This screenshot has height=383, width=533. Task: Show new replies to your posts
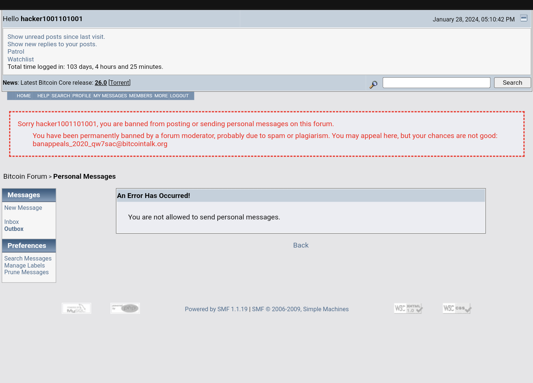pyautogui.click(x=52, y=44)
